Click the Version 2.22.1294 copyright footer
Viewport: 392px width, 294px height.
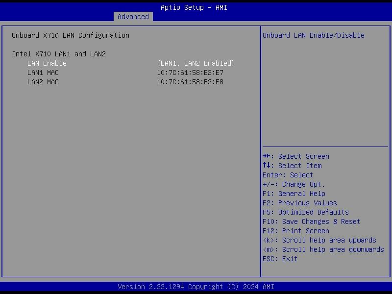coord(196,287)
